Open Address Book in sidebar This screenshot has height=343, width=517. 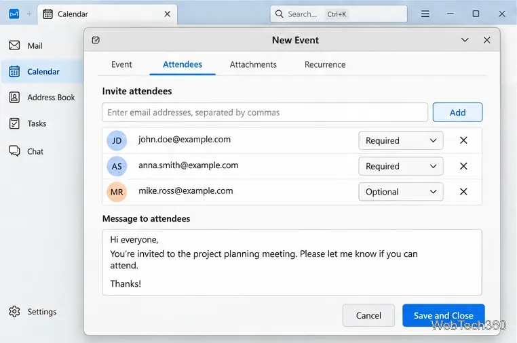(x=42, y=98)
